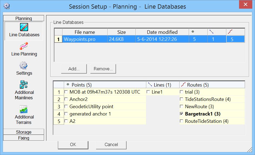The height and width of the screenshot is (155, 255).
Task: Collapse the Planning section header
Action: (x=24, y=18)
